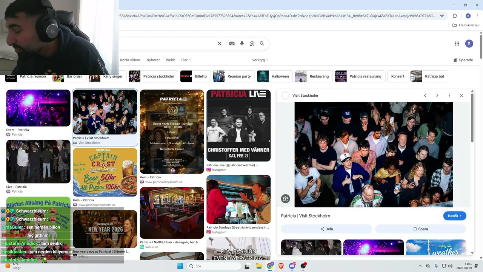The height and width of the screenshot is (272, 483).
Task: Open the Event - Patricia image result
Action: click(x=38, y=108)
